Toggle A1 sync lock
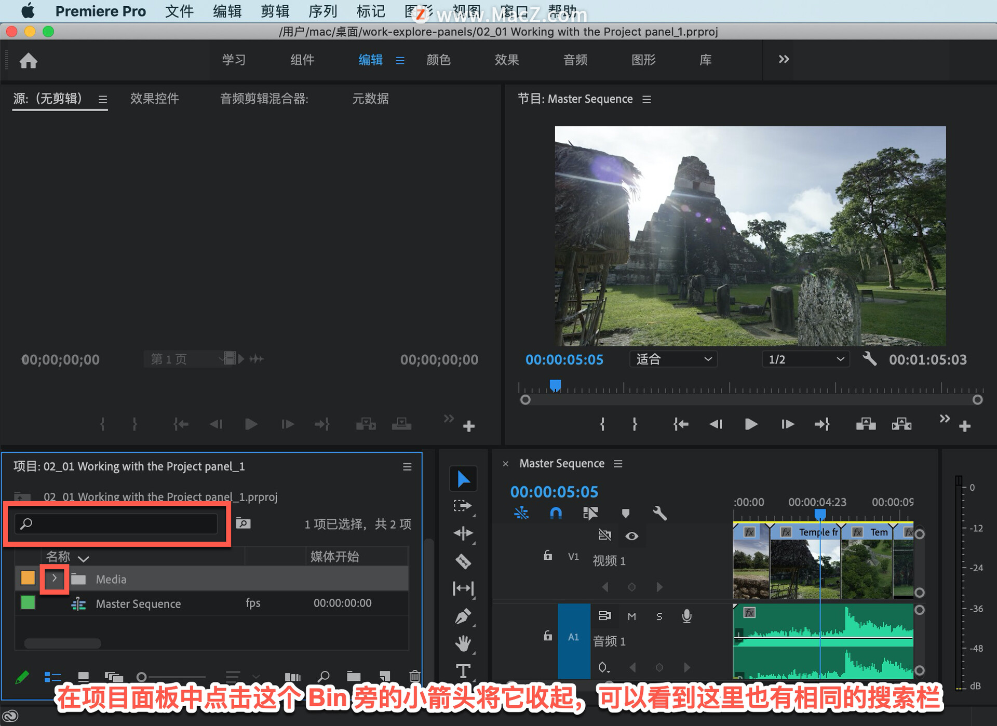Screen dimensions: 997x726 pos(604,615)
